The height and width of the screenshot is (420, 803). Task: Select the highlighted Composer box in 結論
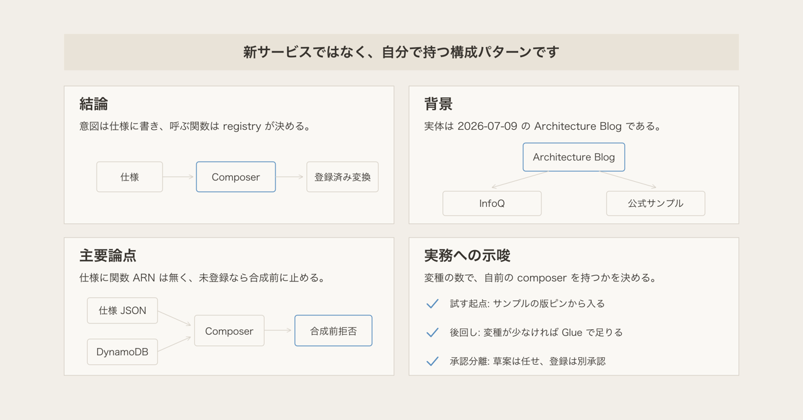[236, 177]
